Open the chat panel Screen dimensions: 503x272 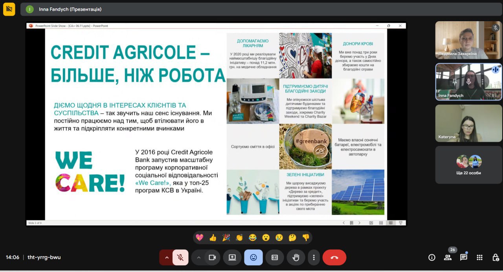[x=464, y=257]
